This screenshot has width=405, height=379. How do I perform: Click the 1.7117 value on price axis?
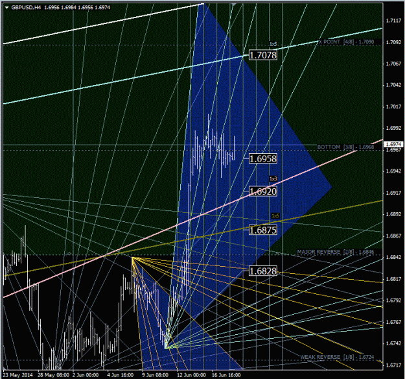pos(393,21)
